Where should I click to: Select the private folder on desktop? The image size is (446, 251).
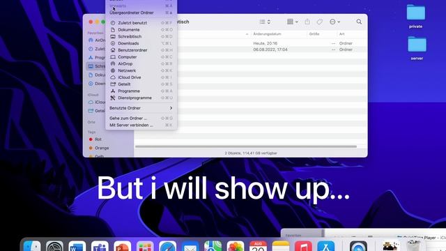[415, 16]
